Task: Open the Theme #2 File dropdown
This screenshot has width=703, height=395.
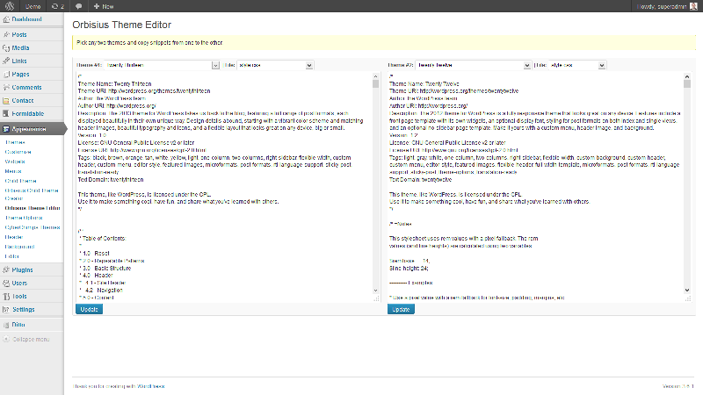Action: pyautogui.click(x=577, y=65)
